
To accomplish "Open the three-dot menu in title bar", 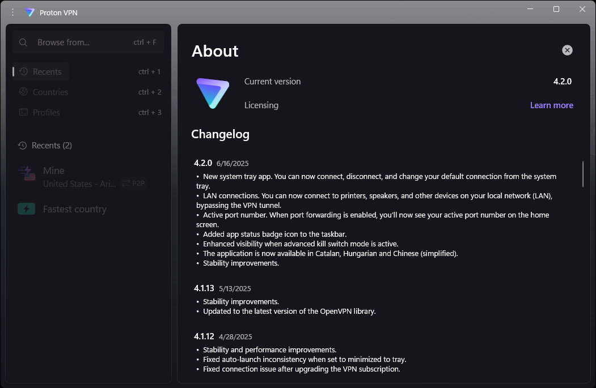I will [x=12, y=12].
